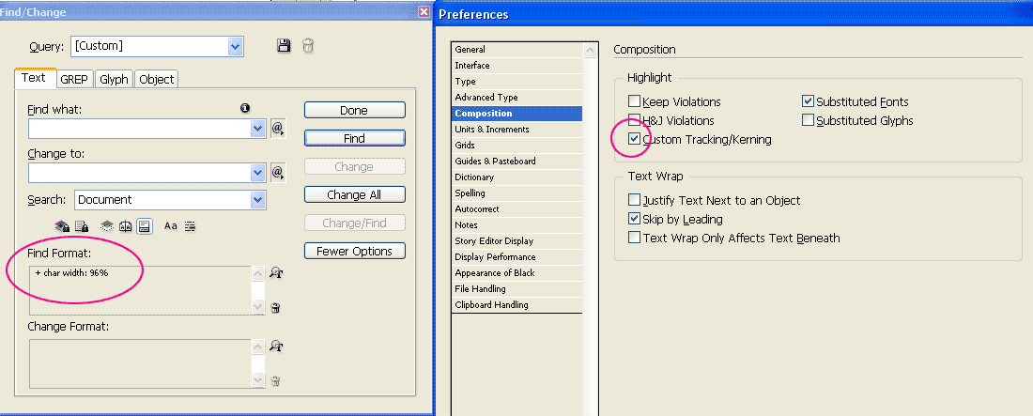The height and width of the screenshot is (416, 1033).
Task: Toggle Include Locked Stories search icon
Action: click(x=82, y=226)
